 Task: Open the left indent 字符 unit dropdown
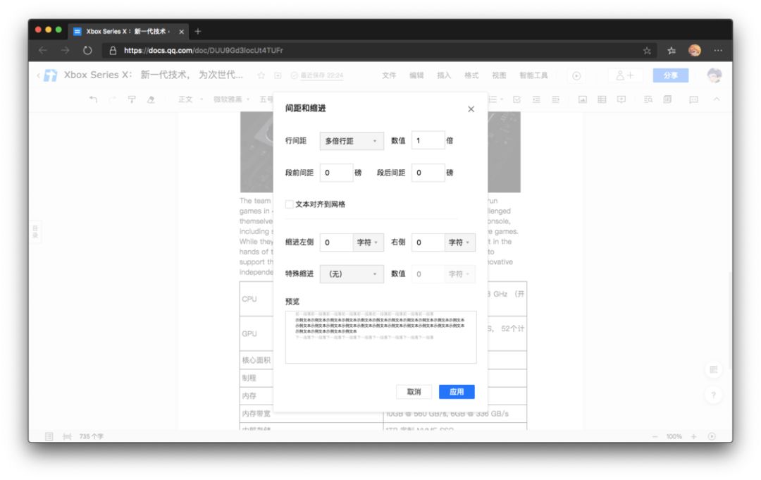pos(368,242)
